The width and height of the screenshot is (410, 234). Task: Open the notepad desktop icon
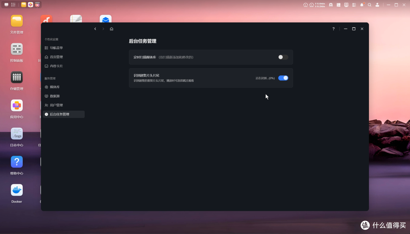[76, 19]
